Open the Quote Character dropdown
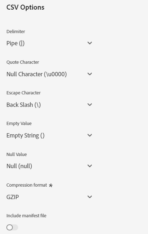The height and width of the screenshot is (234, 148). pyautogui.click(x=49, y=74)
